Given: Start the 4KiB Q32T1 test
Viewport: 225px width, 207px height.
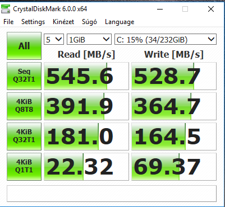Looking at the screenshot, I should click(24, 137).
